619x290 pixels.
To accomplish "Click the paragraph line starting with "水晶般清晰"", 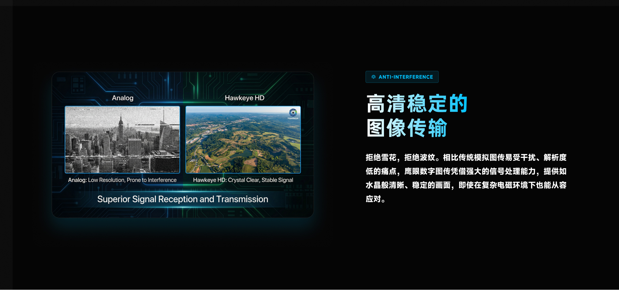I will (x=466, y=185).
